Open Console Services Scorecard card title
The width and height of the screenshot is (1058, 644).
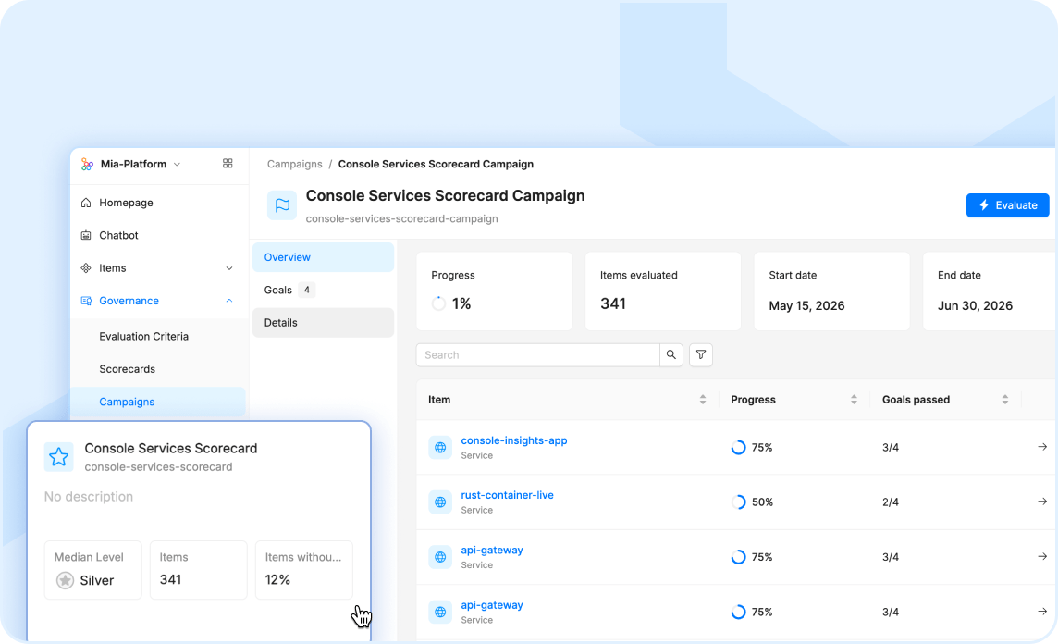[x=171, y=448]
